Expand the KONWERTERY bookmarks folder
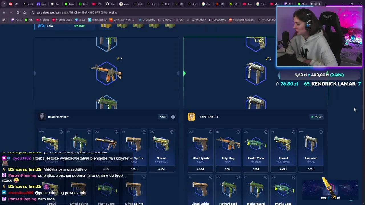This screenshot has width=365, height=205. point(196,20)
